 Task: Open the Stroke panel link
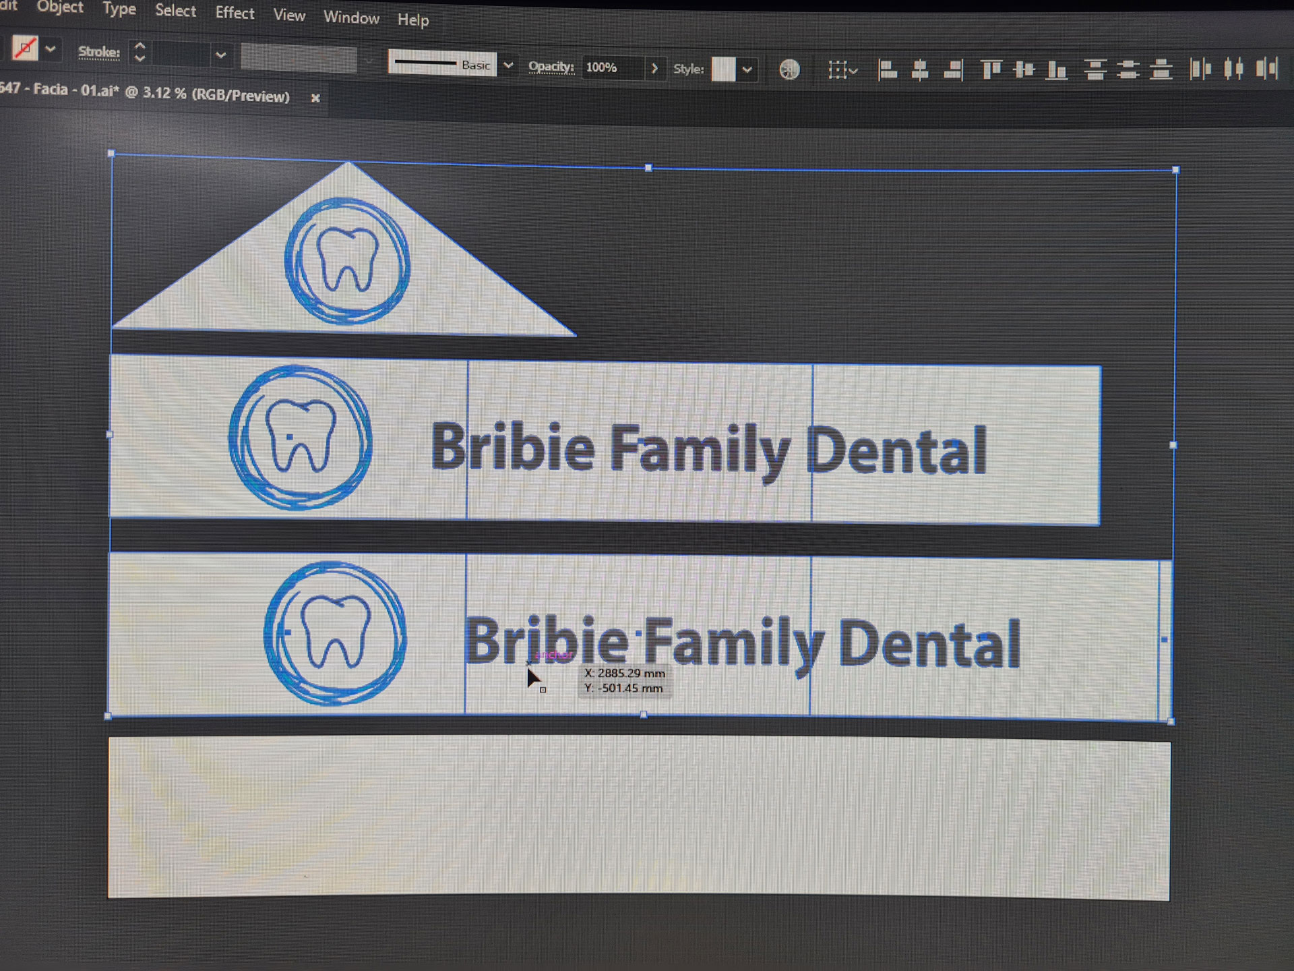tap(99, 52)
